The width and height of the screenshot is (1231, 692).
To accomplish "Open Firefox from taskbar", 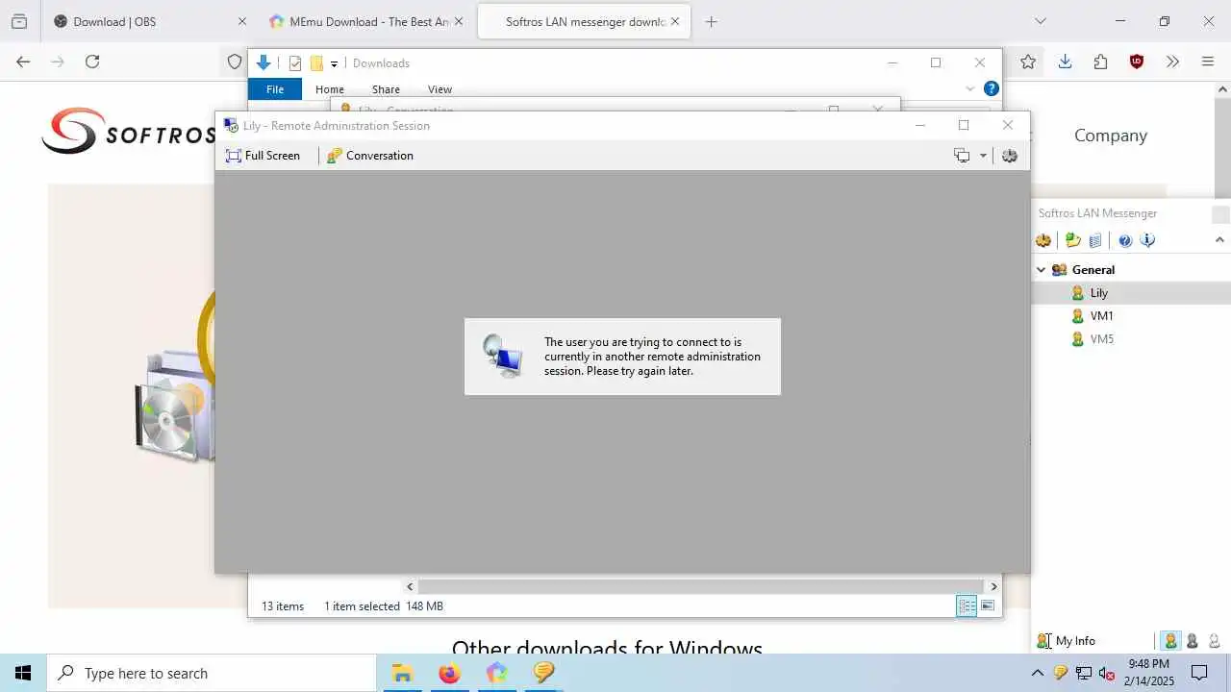I will pos(449,673).
